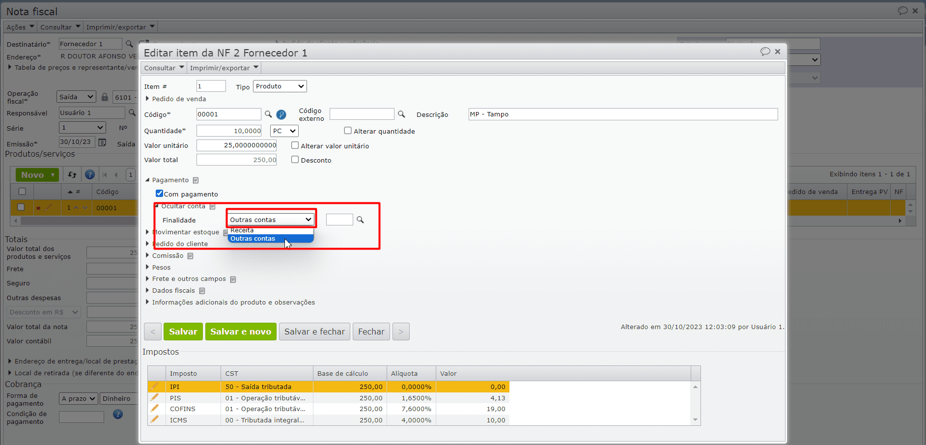
Task: Open the note icon beside Pagamento
Action: (196, 180)
